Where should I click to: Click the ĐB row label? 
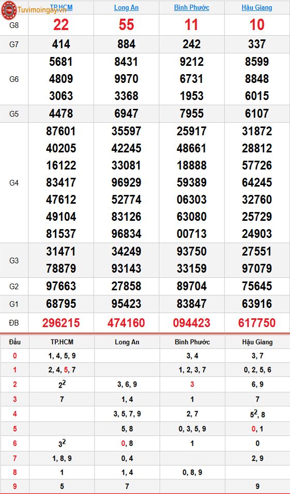pyautogui.click(x=14, y=323)
